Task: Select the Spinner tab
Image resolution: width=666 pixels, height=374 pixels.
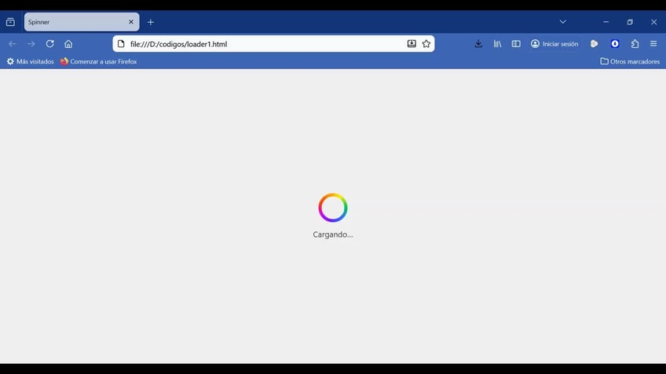Action: coord(75,22)
